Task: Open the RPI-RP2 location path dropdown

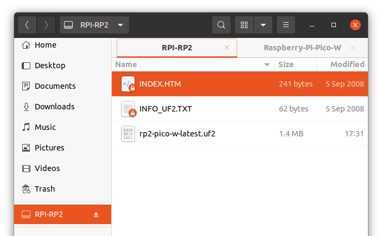Action: pyautogui.click(x=94, y=25)
